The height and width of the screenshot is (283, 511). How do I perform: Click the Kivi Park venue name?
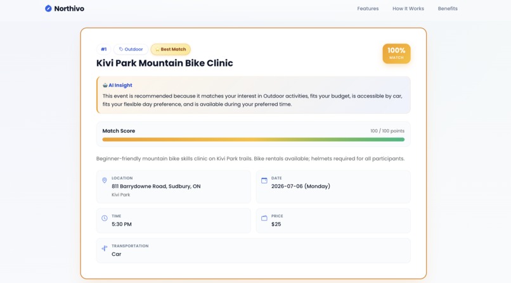pyautogui.click(x=121, y=194)
